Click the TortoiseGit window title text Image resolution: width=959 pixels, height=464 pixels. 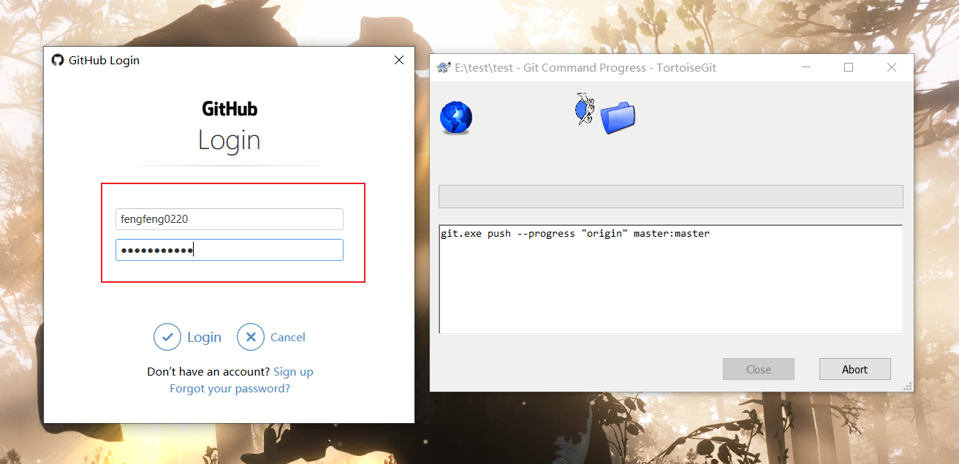(585, 67)
